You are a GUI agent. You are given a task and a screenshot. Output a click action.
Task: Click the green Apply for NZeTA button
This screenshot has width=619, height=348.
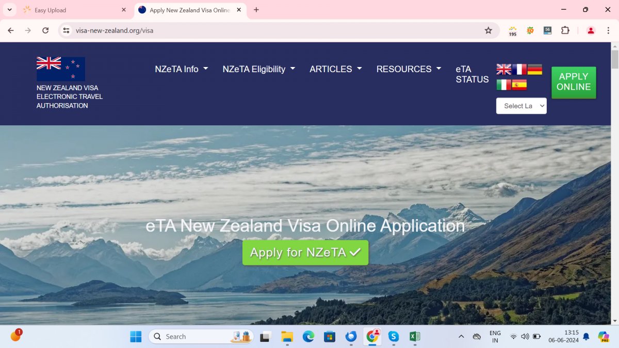pyautogui.click(x=305, y=253)
